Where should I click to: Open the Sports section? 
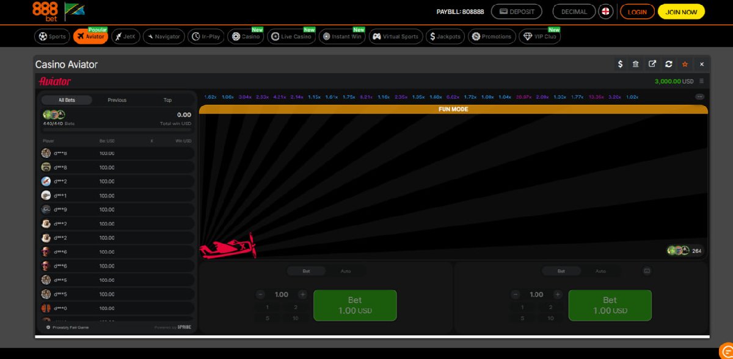pos(52,37)
